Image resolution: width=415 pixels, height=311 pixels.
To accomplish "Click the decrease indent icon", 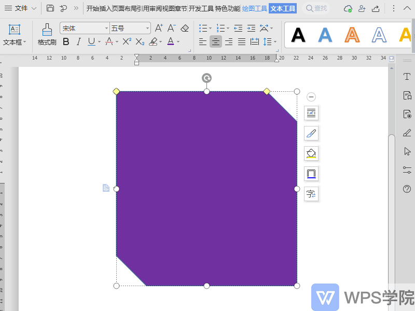I will (x=238, y=28).
